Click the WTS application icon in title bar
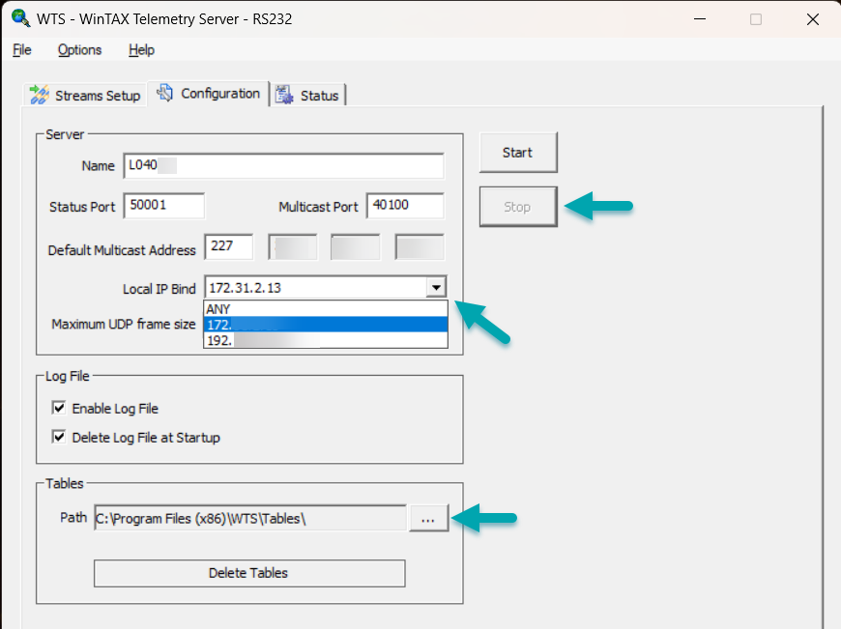This screenshot has height=629, width=841. click(20, 18)
